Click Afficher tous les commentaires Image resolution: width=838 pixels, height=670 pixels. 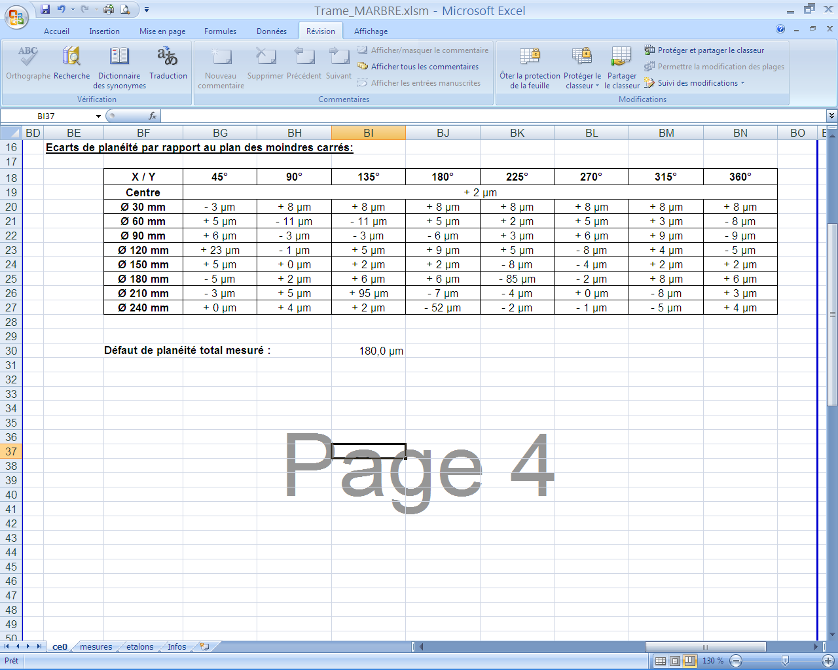pyautogui.click(x=424, y=67)
